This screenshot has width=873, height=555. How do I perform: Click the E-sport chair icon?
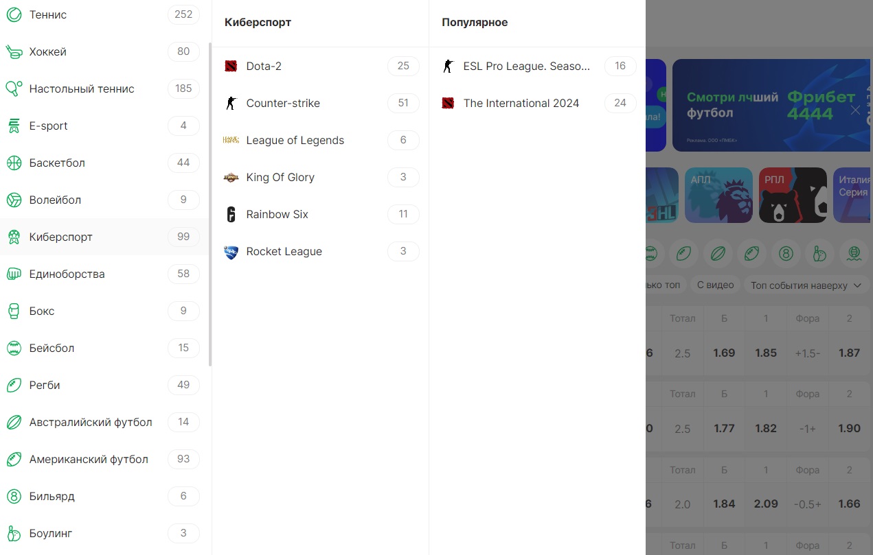click(14, 126)
